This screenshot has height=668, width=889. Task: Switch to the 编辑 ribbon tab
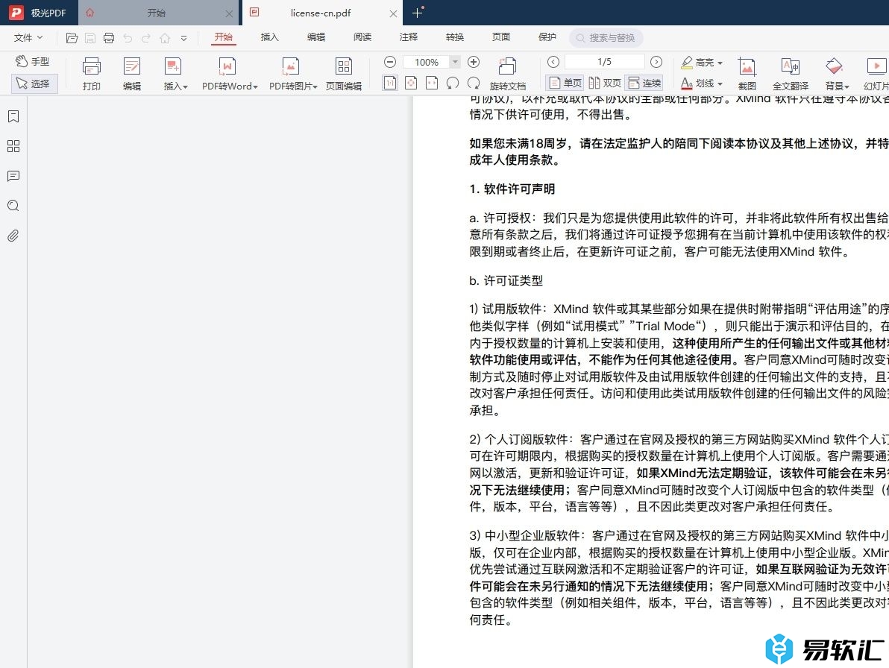pos(315,37)
